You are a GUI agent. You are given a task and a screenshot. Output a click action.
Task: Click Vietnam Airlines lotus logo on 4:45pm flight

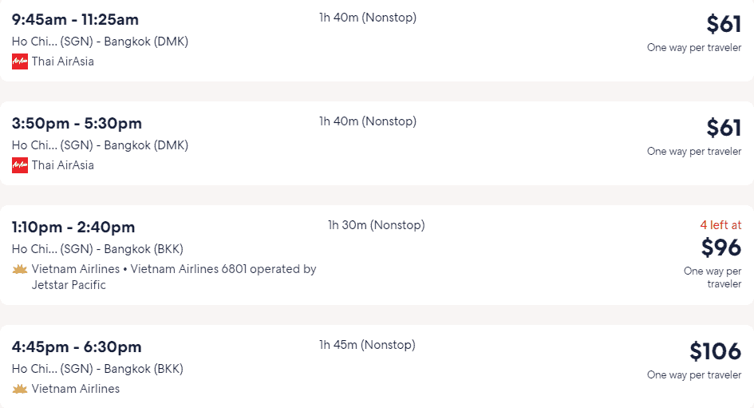[20, 389]
